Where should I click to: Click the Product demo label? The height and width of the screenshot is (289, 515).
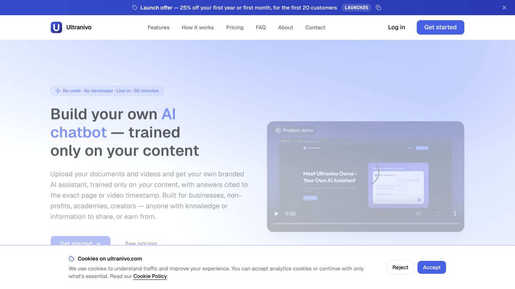click(294, 130)
